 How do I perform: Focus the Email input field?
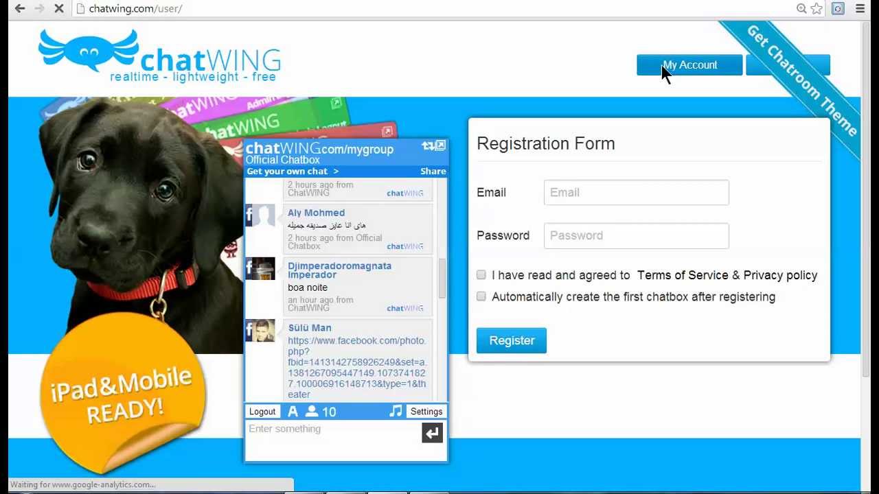[x=636, y=192]
